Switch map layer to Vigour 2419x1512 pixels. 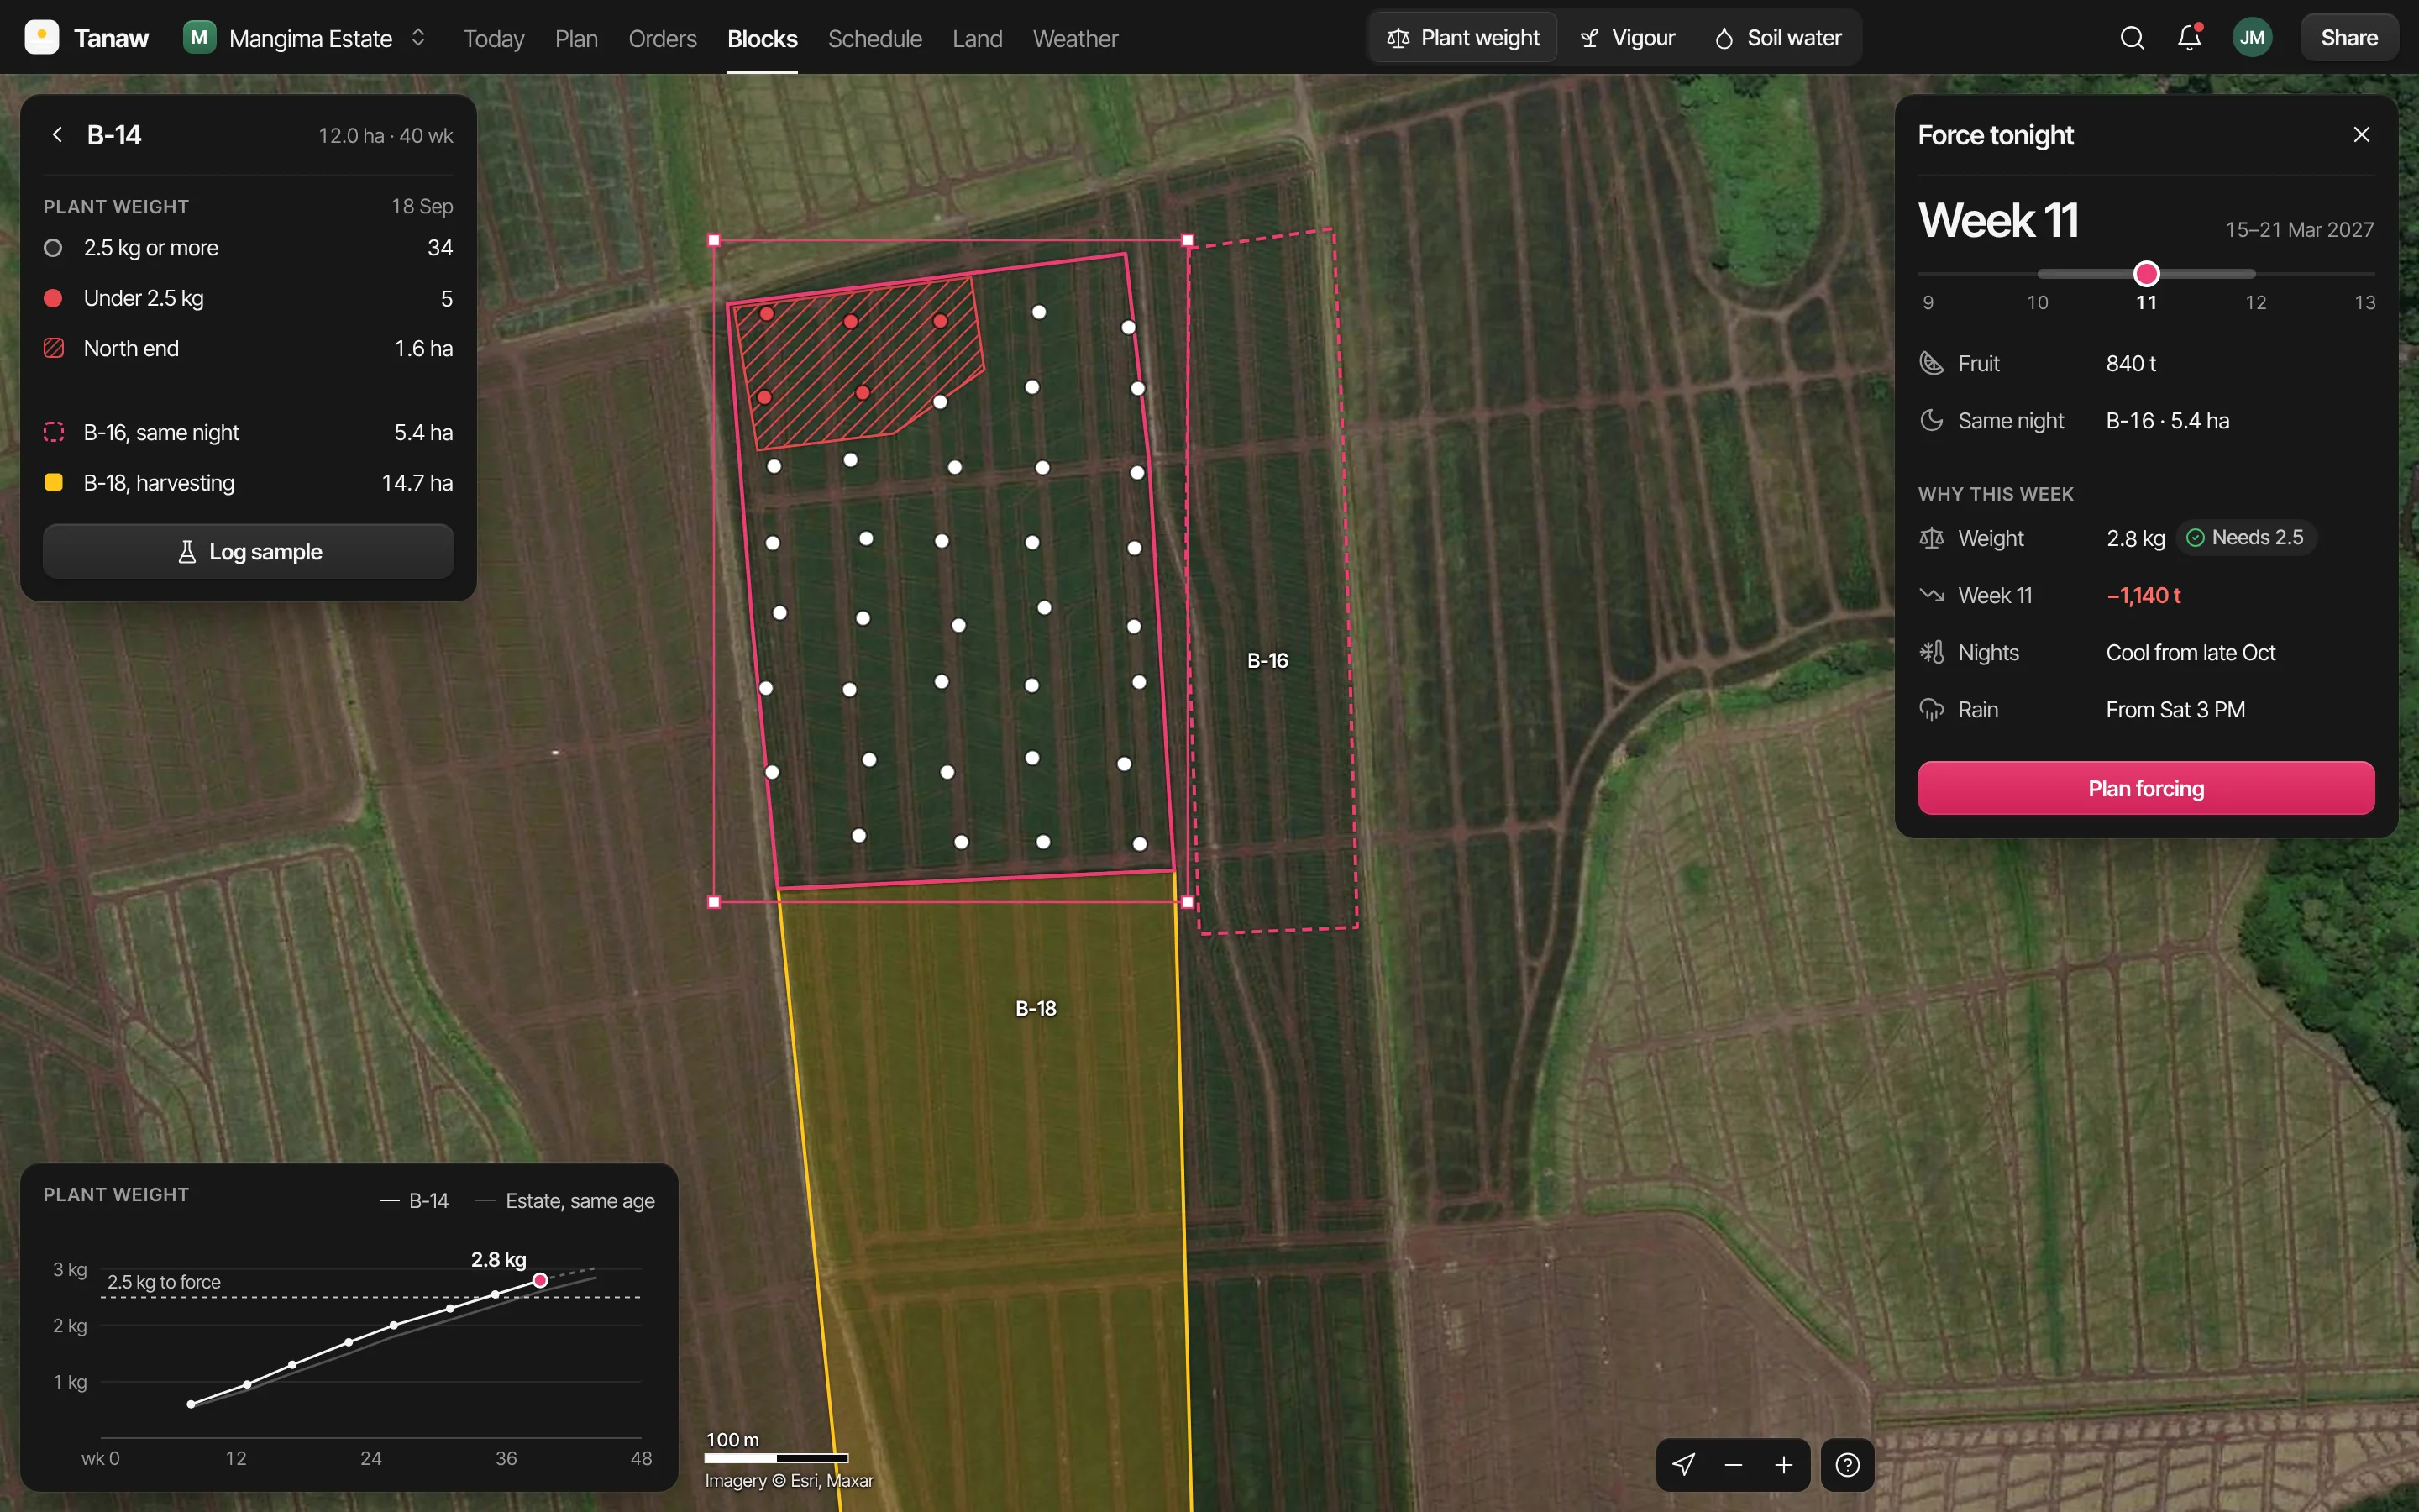pyautogui.click(x=1627, y=38)
